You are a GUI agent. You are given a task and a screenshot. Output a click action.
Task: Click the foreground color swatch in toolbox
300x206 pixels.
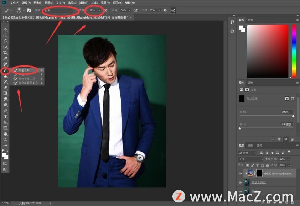click(4, 155)
